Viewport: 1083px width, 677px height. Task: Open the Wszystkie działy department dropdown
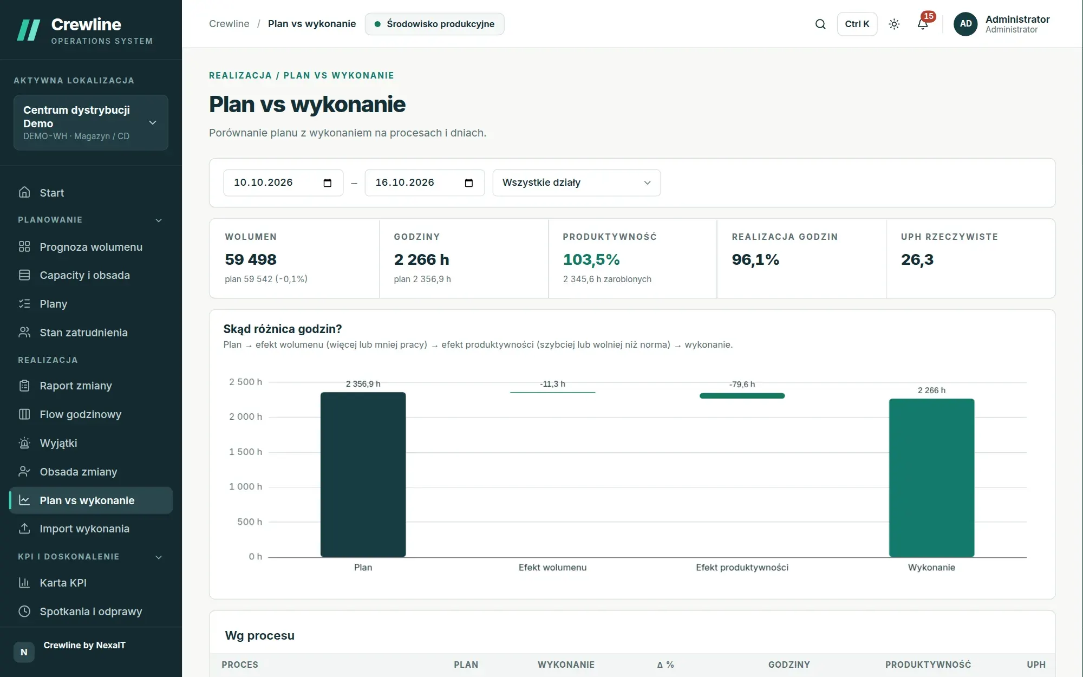(x=576, y=183)
